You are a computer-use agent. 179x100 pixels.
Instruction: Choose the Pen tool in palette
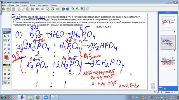tap(5, 40)
